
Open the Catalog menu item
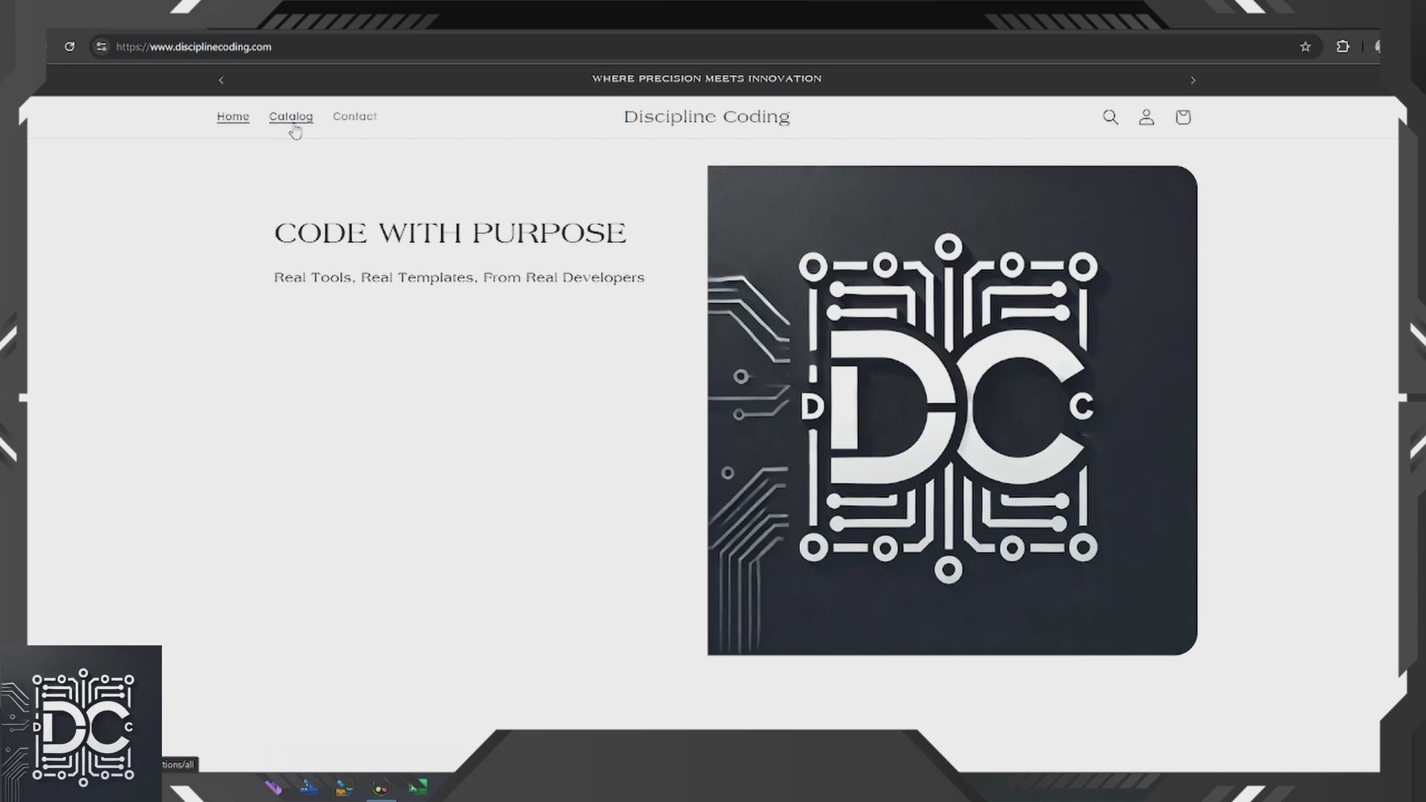pos(290,117)
